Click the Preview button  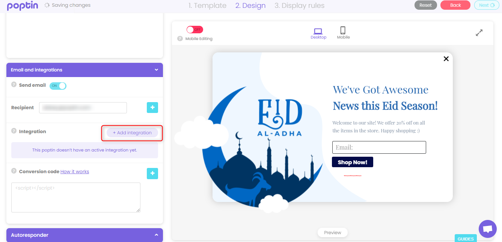333,233
